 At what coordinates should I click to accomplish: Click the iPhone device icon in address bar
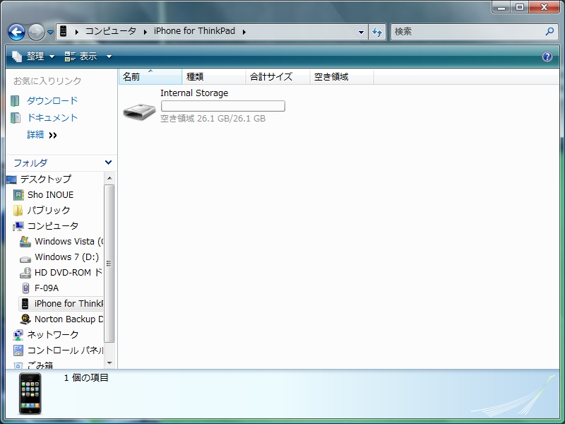(63, 31)
